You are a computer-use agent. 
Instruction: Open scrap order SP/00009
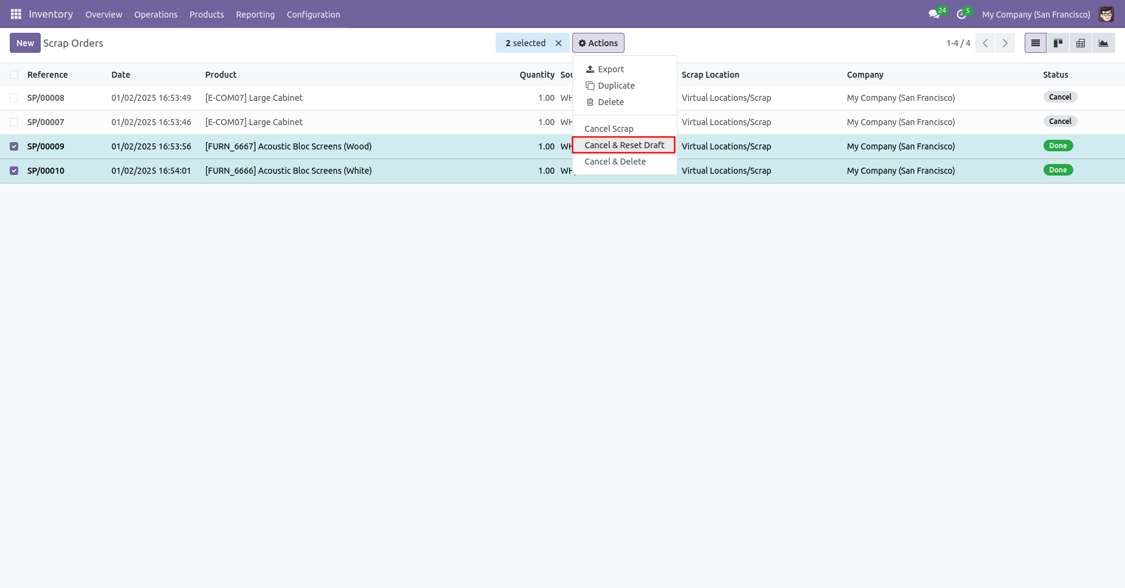[46, 146]
